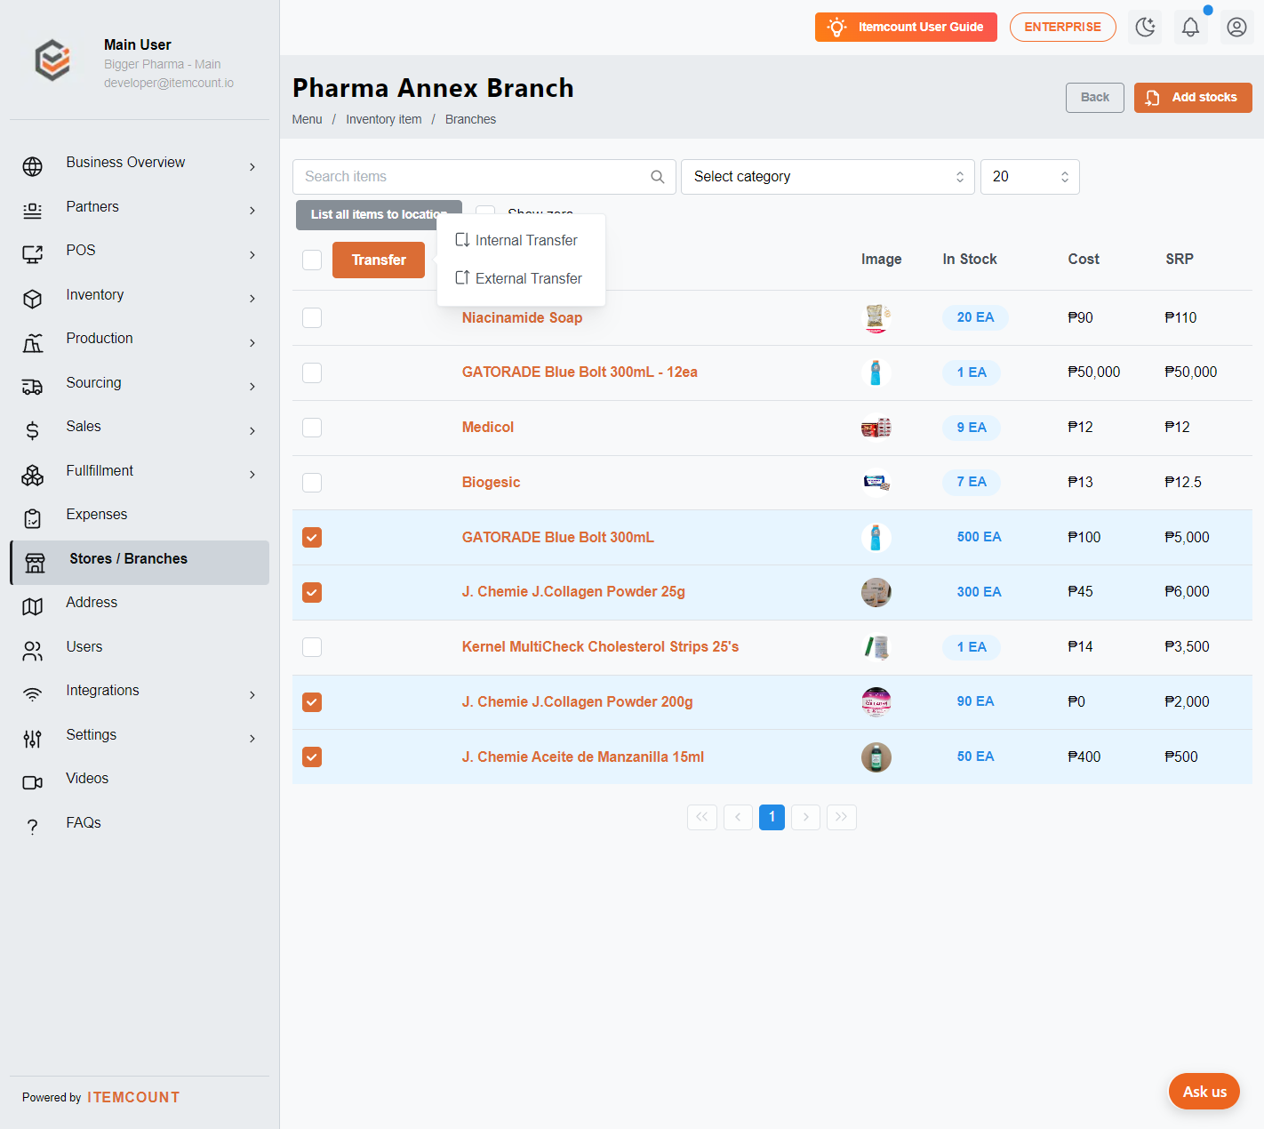Screen dimensions: 1264x1129
Task: Check the Medicol row checkbox
Action: click(x=312, y=428)
